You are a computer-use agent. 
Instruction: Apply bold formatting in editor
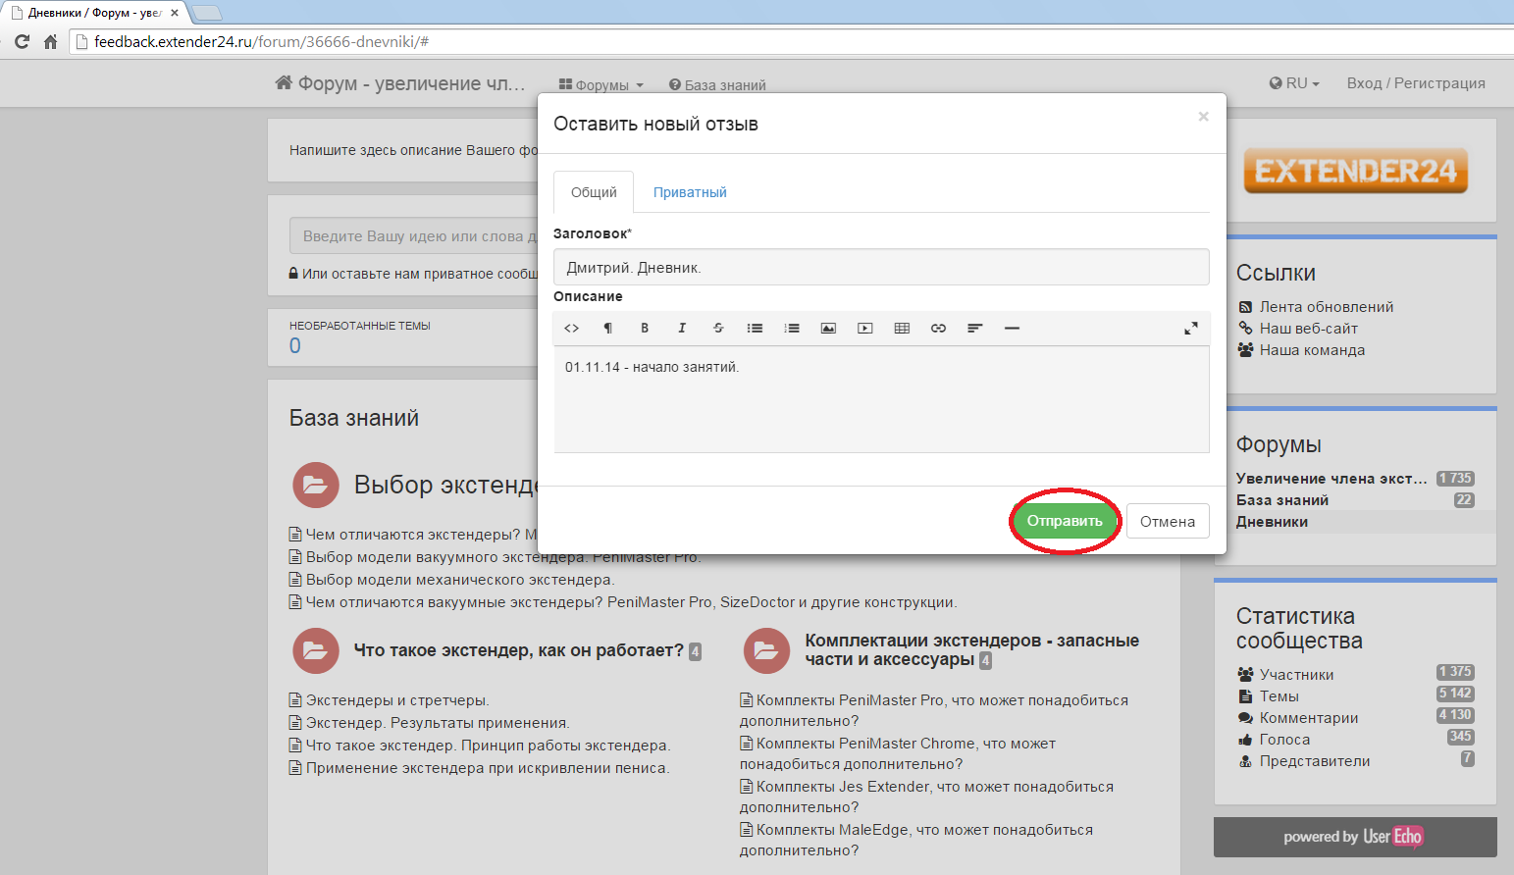coord(645,329)
